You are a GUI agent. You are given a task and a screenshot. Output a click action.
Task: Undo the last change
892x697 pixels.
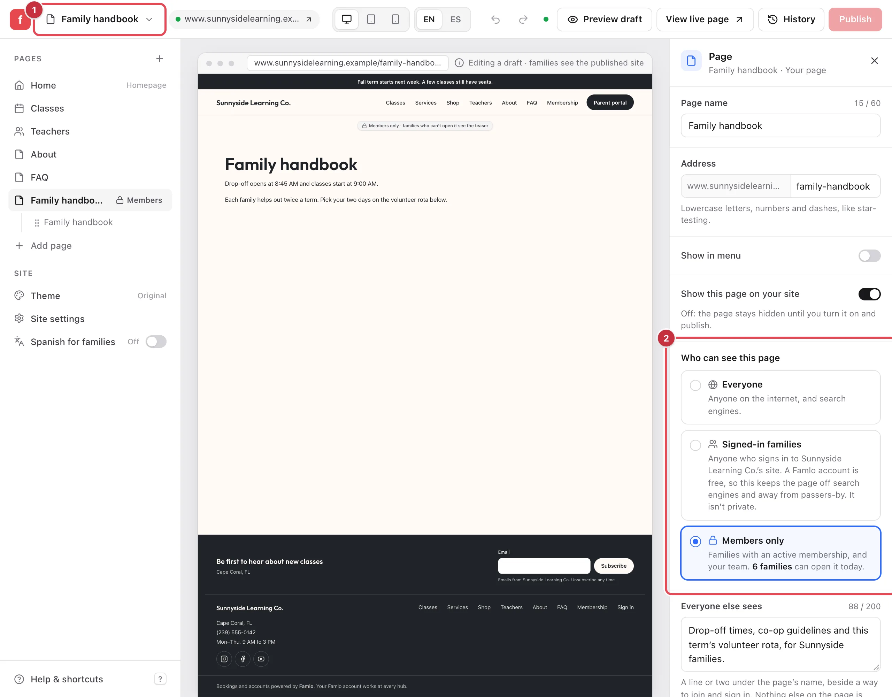(495, 19)
